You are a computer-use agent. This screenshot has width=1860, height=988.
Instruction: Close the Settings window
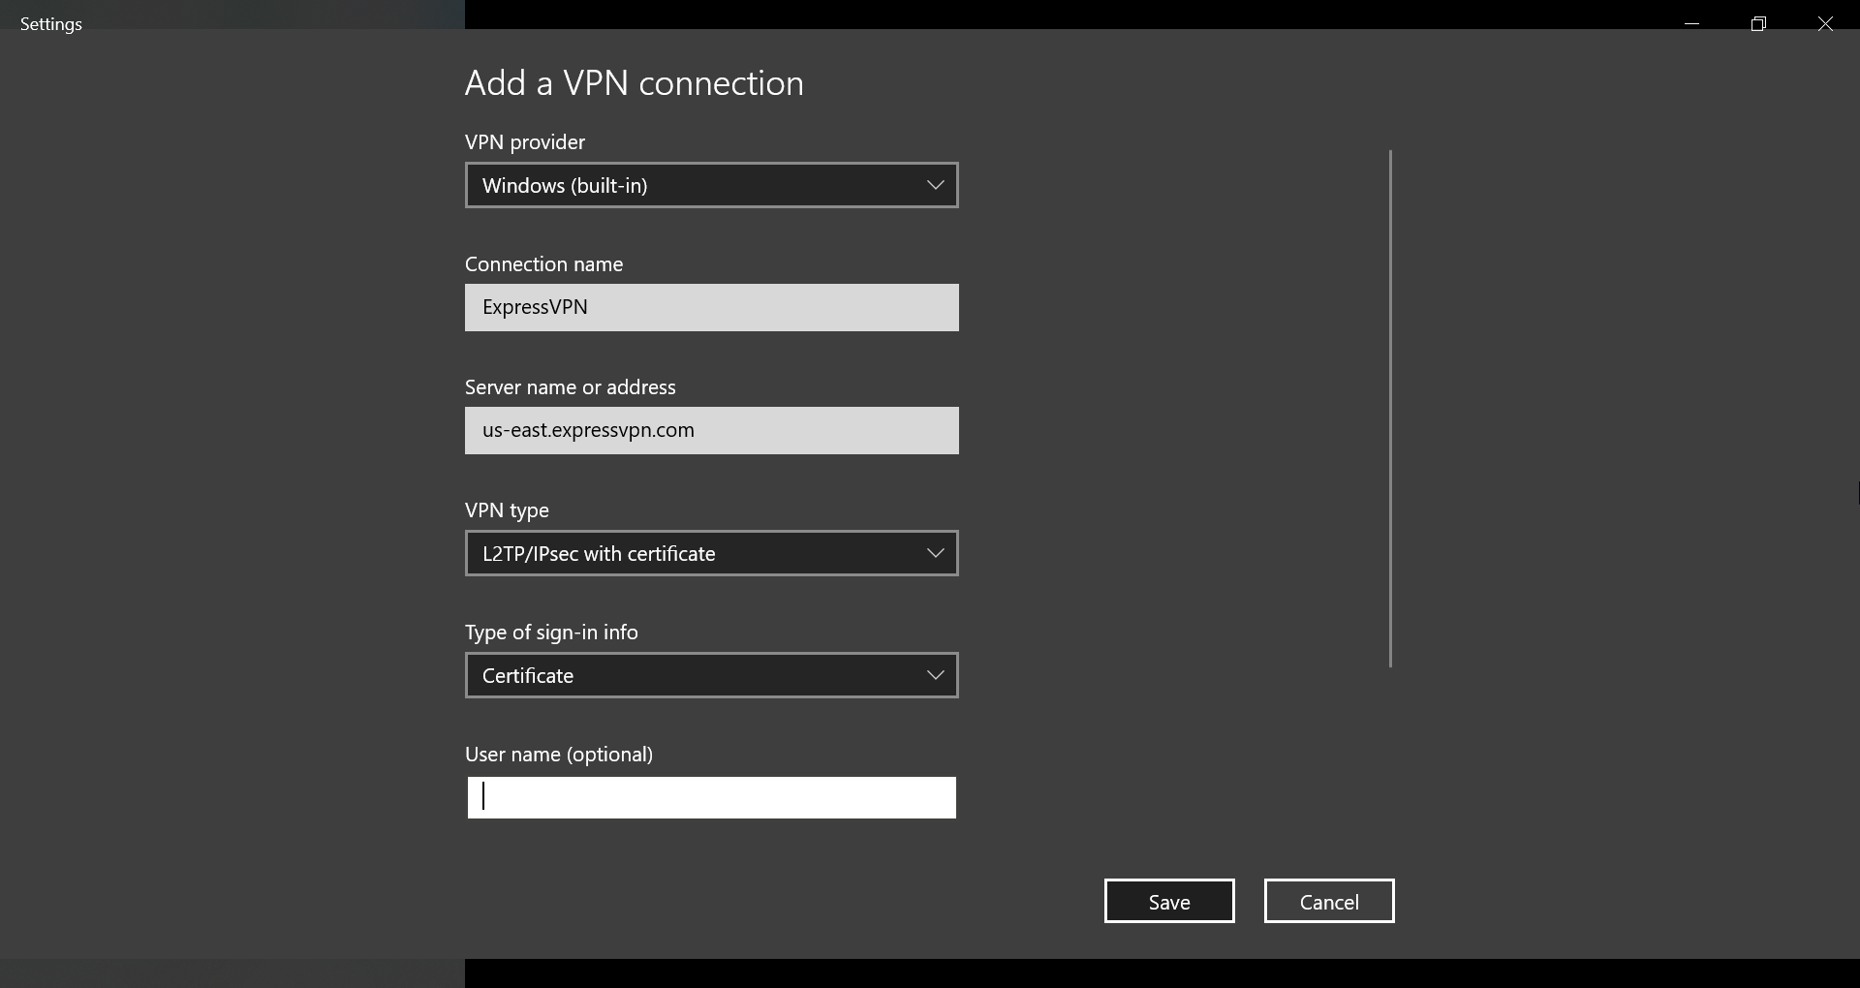[1825, 23]
